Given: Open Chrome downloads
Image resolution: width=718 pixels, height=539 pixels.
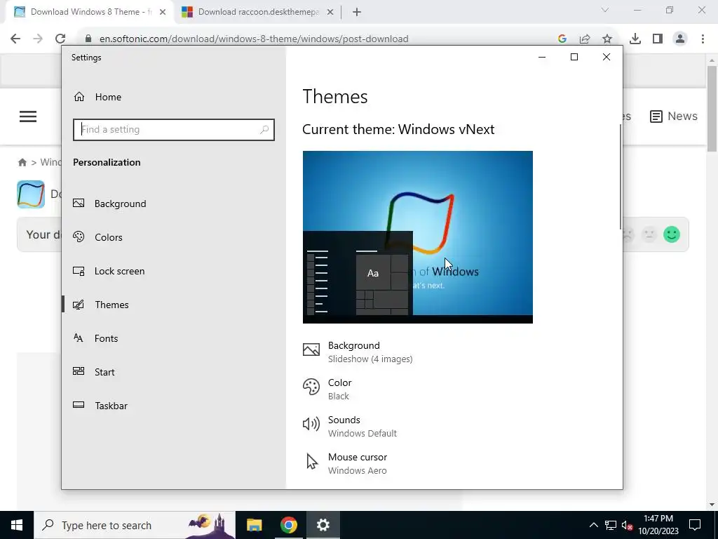Looking at the screenshot, I should pos(635,39).
